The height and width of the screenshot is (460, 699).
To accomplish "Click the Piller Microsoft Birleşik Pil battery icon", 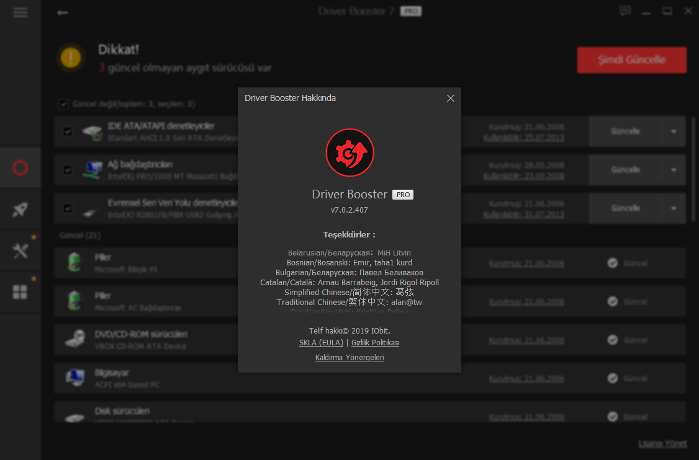I will point(74,262).
